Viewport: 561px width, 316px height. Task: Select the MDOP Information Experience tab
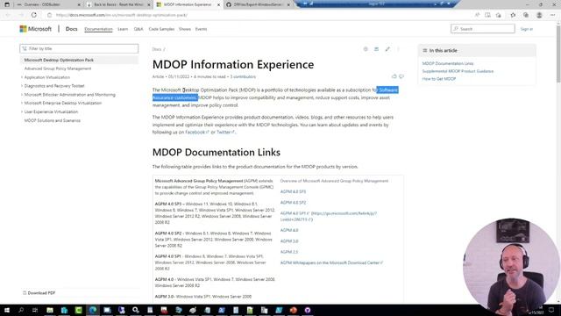(188, 4)
